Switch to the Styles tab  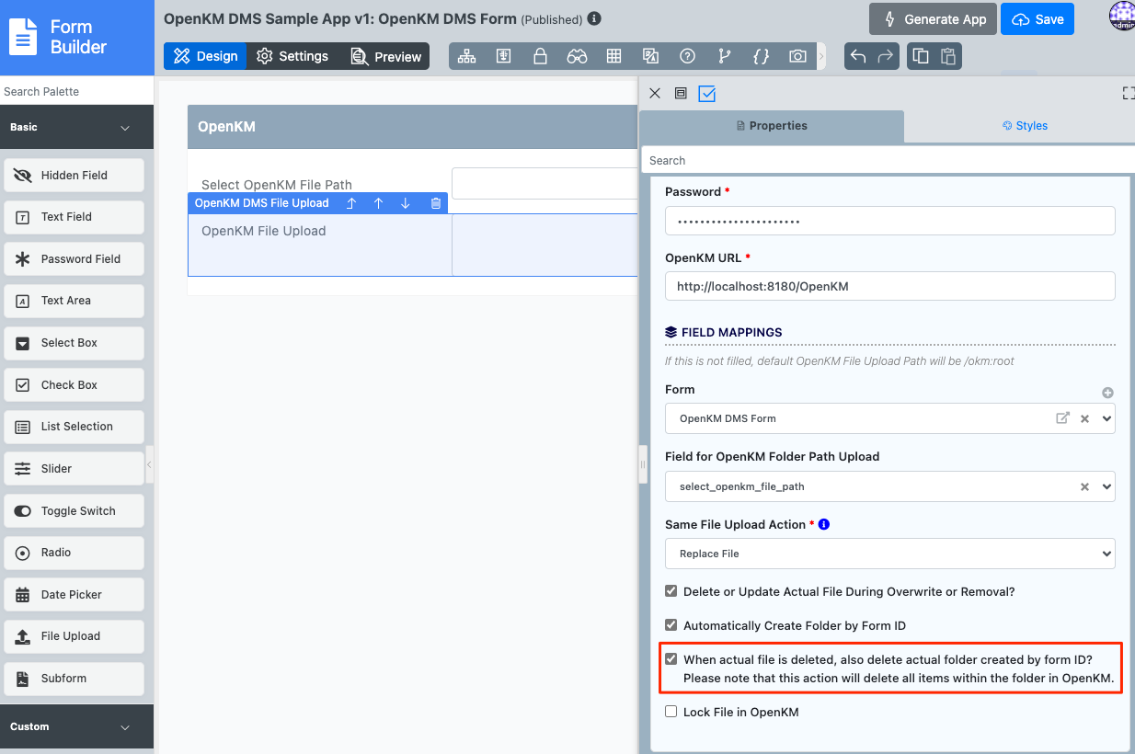1025,126
